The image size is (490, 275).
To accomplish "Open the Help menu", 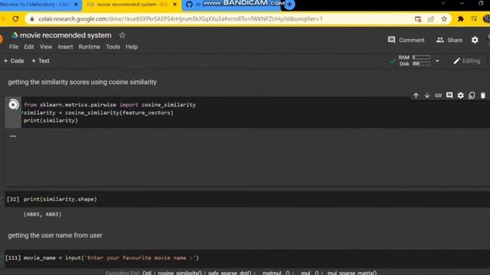I will 132,47.
